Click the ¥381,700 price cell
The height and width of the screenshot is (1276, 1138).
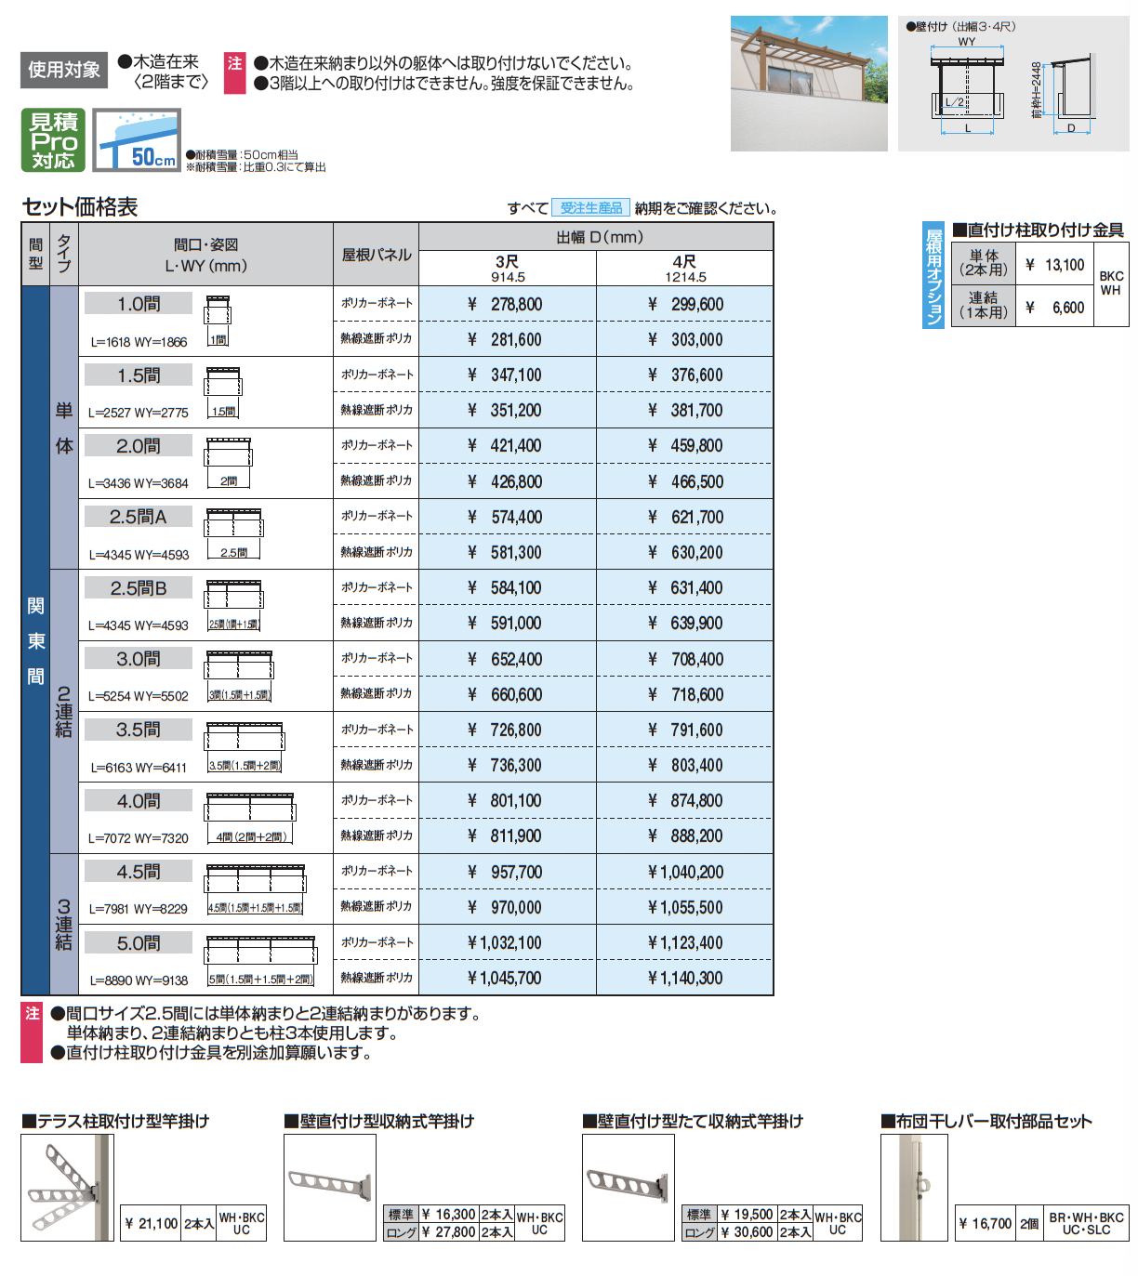pyautogui.click(x=685, y=410)
